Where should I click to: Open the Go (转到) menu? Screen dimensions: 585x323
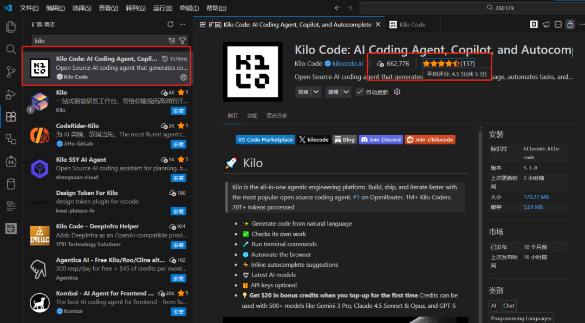pyautogui.click(x=135, y=8)
